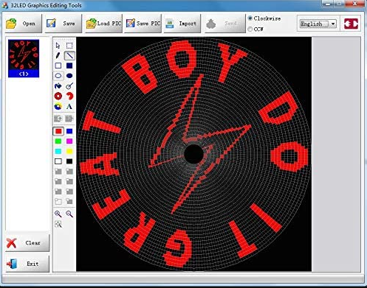Screen dimensions: 367x288
Task: Select the Clockwise radio option
Action: click(264, 18)
